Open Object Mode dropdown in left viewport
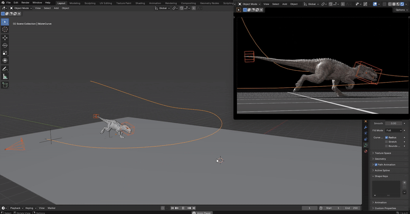The width and height of the screenshot is (410, 214). (21, 8)
